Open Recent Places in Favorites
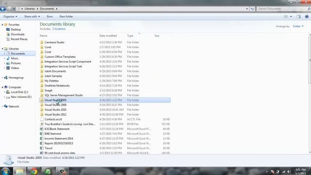311x175 pixels. [x=19, y=39]
